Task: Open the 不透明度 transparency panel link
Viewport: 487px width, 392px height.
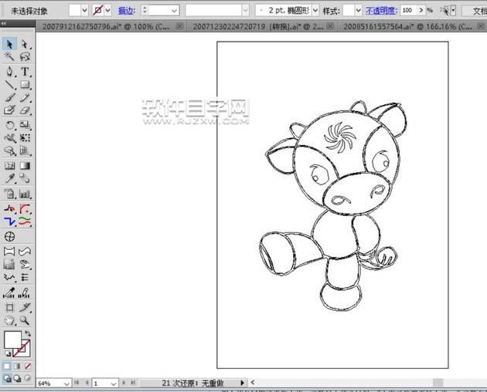Action: [x=381, y=11]
